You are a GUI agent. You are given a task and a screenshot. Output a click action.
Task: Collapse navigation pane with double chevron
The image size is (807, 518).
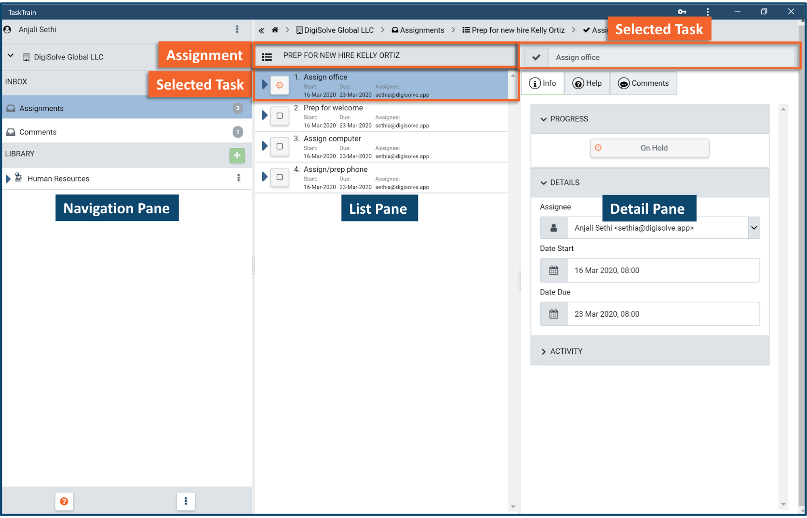pos(261,30)
